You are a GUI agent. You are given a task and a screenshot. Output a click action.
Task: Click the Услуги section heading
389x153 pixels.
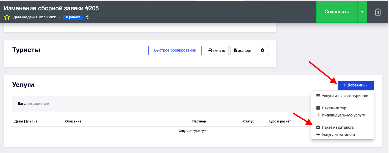[23, 85]
